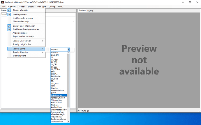Click game list scrollbar up arrow
This screenshot has width=201, height=125.
68,53
